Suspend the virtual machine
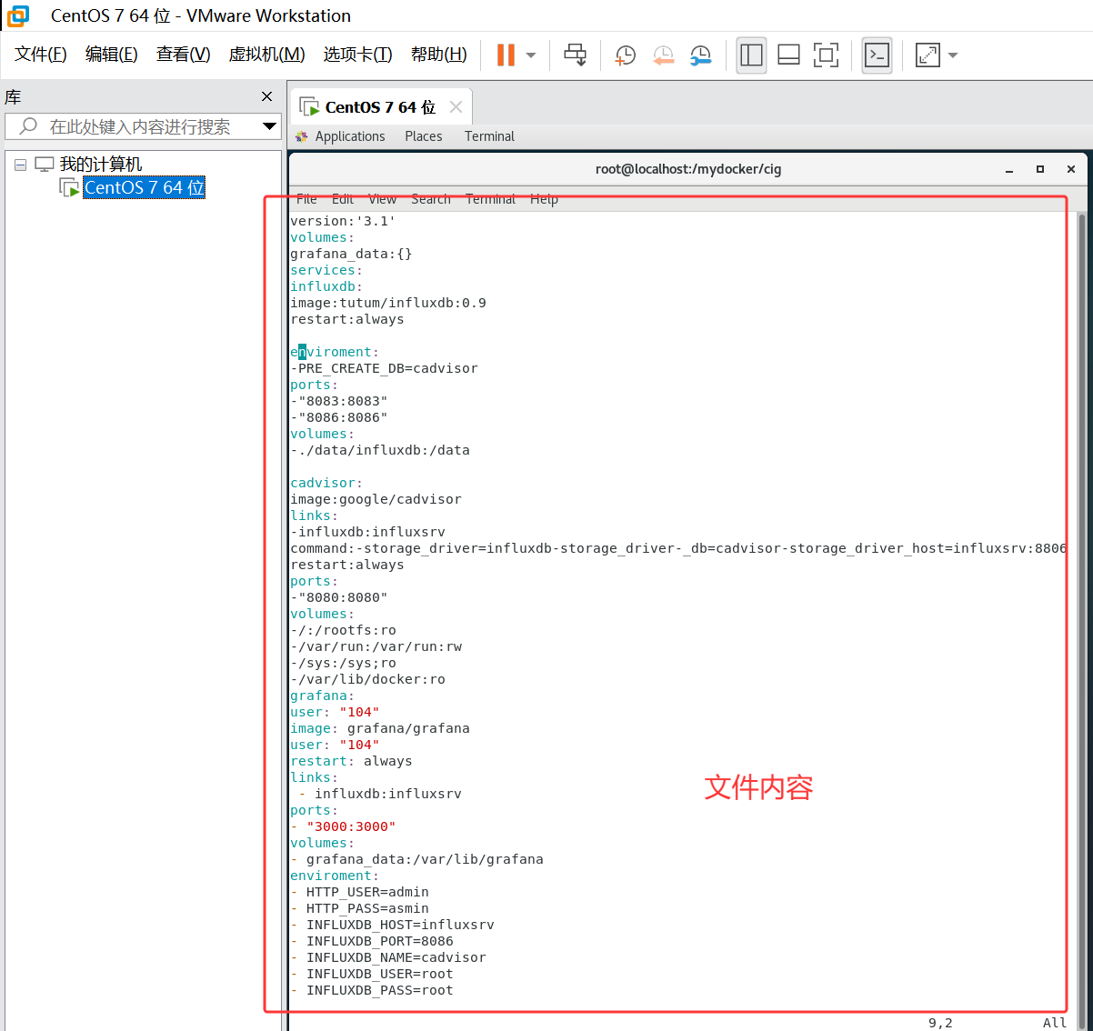 (506, 55)
